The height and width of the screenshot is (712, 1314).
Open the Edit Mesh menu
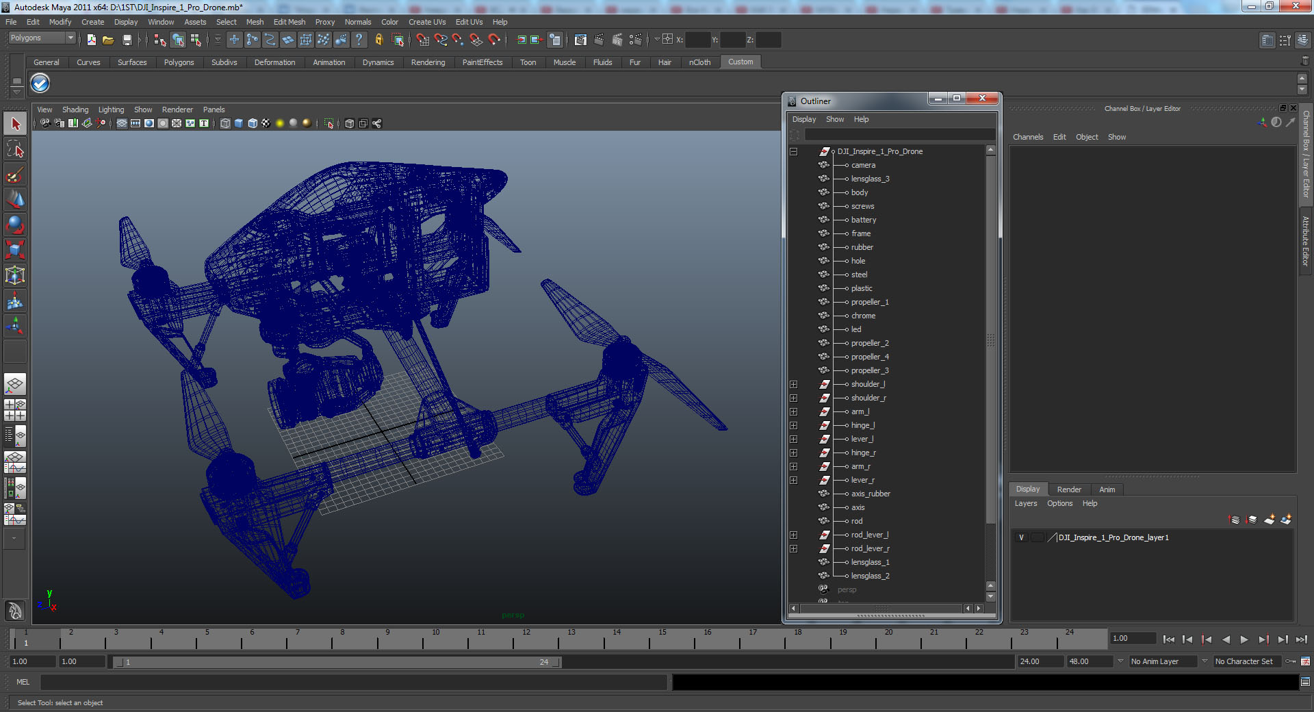click(x=289, y=22)
